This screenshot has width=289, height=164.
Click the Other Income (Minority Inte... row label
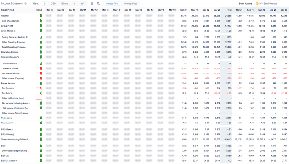coord(16,113)
